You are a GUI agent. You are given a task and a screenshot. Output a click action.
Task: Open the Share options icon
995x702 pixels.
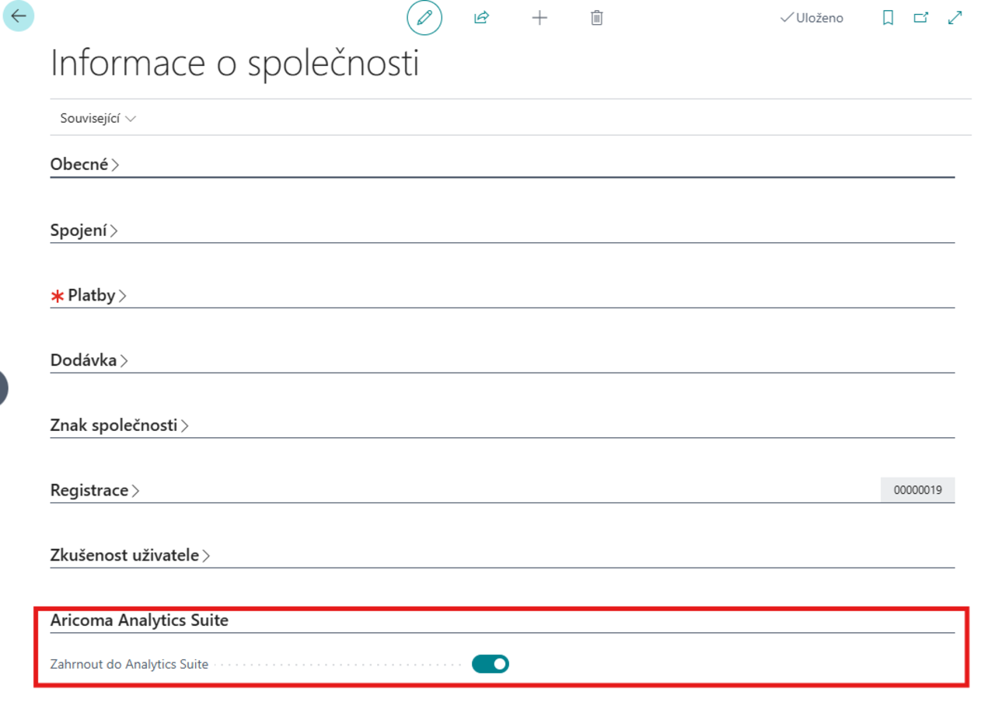pyautogui.click(x=480, y=18)
